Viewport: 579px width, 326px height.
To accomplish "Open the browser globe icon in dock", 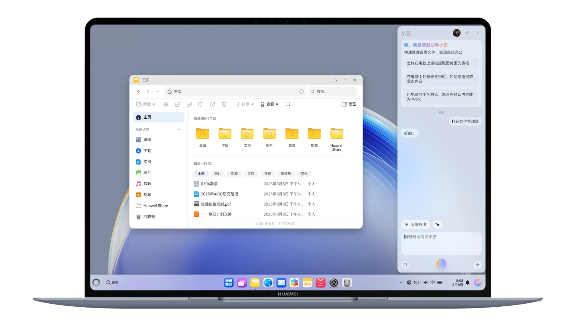I will (268, 283).
